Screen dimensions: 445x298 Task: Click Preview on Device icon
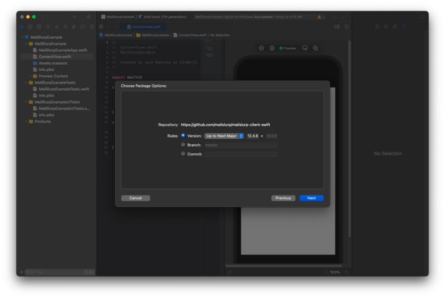pos(305,48)
